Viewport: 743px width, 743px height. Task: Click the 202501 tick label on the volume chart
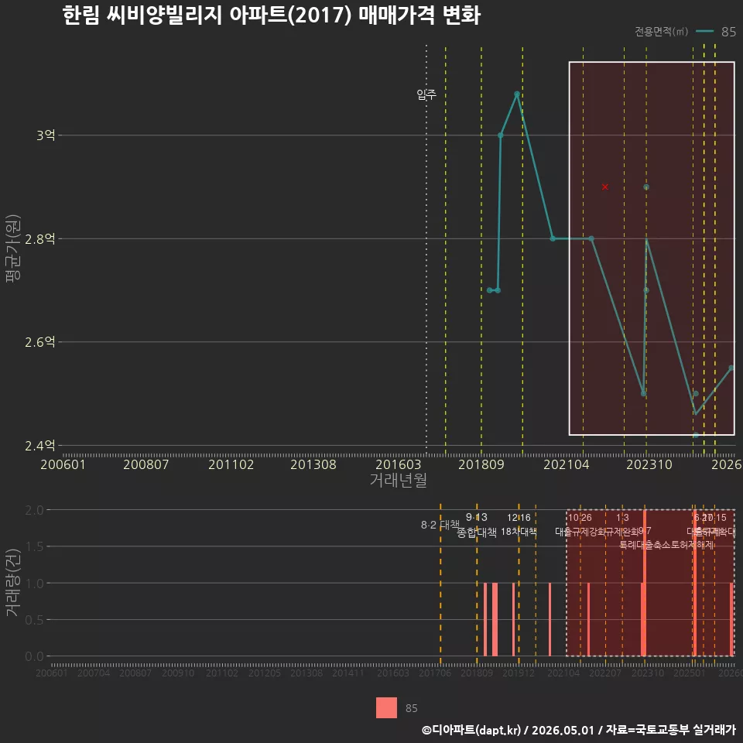pyautogui.click(x=690, y=673)
